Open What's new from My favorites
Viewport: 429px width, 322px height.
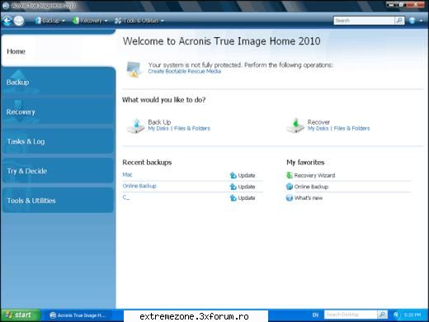(x=309, y=198)
